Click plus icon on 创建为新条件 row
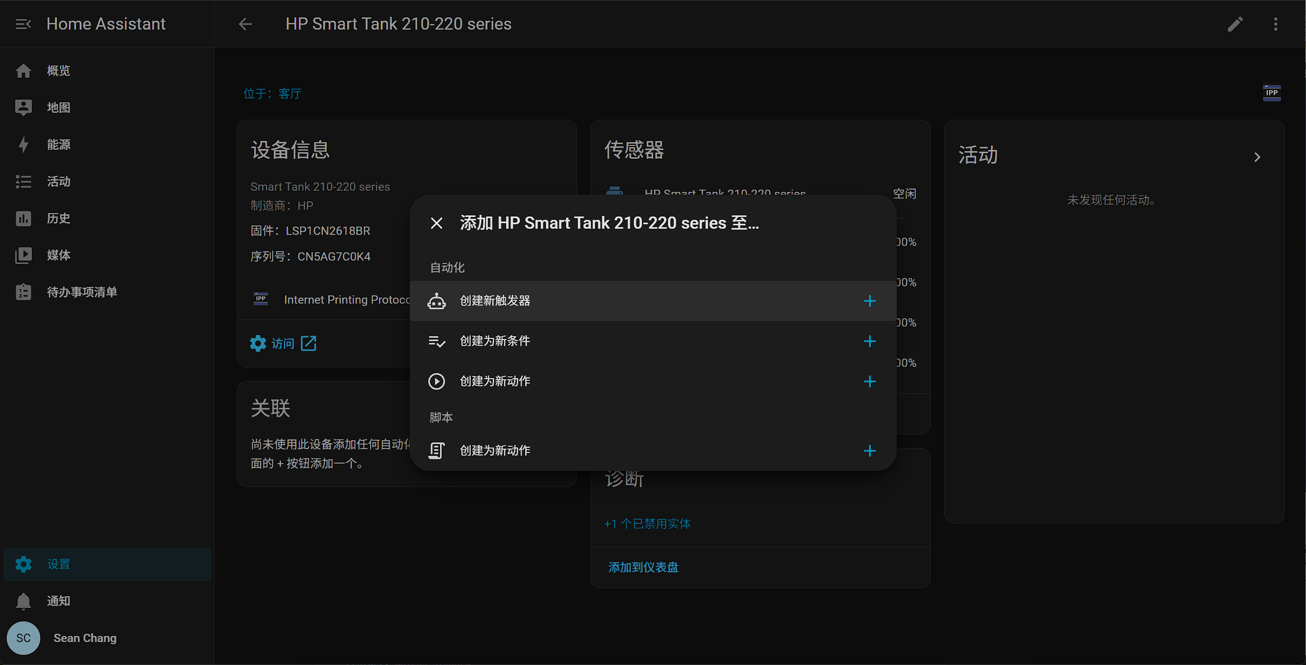The image size is (1306, 665). (870, 341)
